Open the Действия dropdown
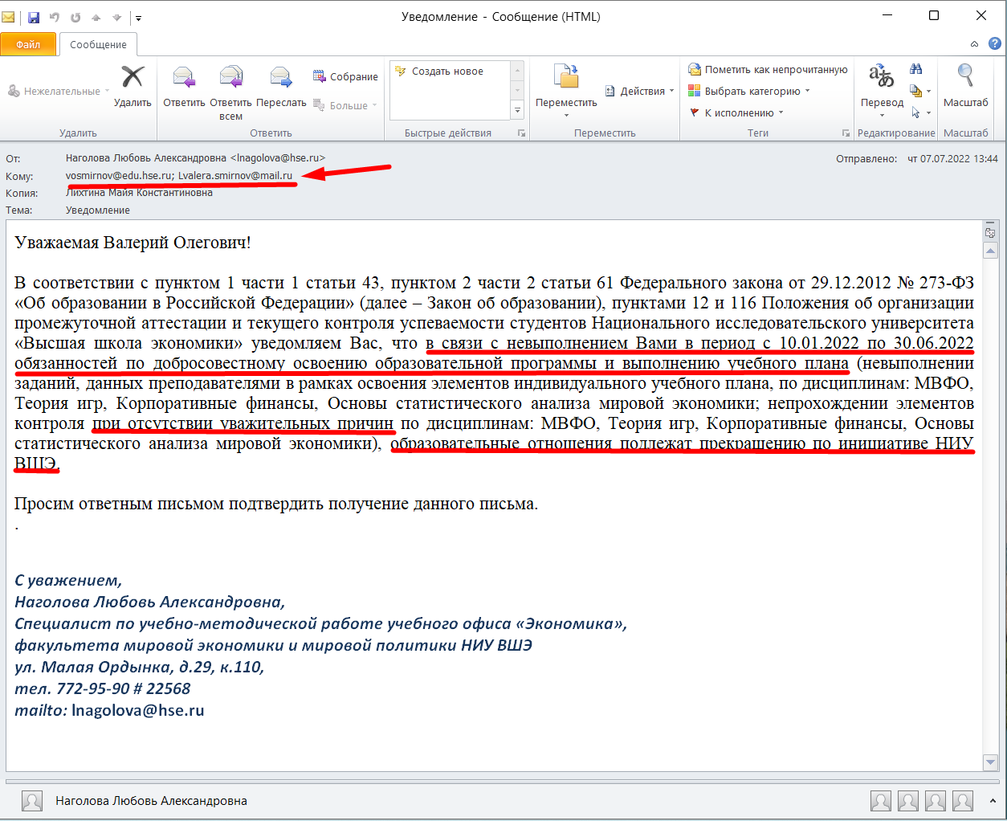 tap(639, 91)
